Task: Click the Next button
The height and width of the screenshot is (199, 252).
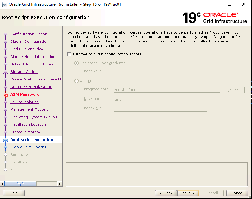Action: 188,193
